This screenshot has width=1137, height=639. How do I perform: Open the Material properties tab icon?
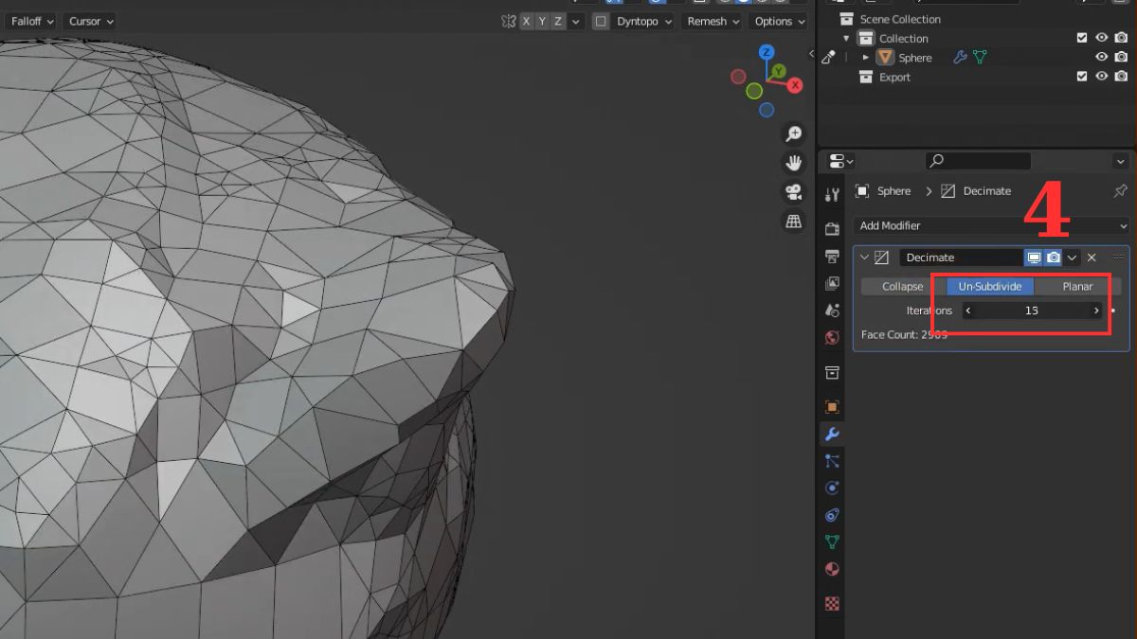pyautogui.click(x=832, y=570)
